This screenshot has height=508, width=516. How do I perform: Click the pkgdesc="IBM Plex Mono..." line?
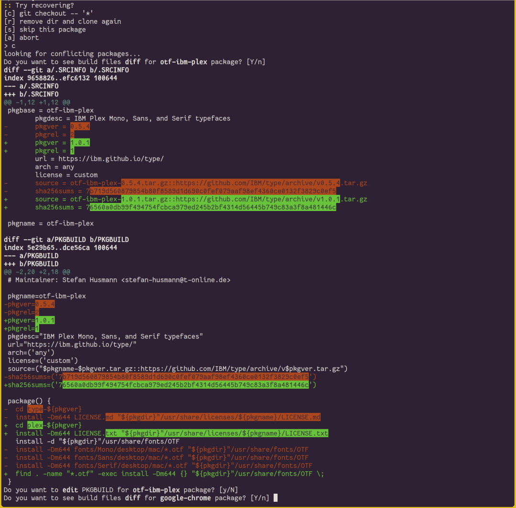(x=105, y=337)
